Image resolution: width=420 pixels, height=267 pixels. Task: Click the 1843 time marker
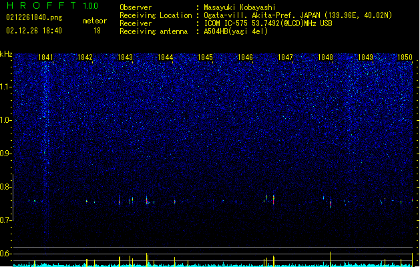(125, 57)
